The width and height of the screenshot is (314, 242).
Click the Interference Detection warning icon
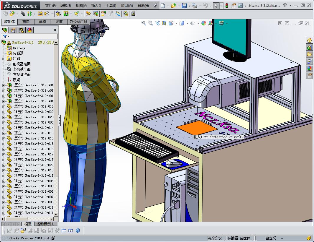pyautogui.click(x=126, y=14)
